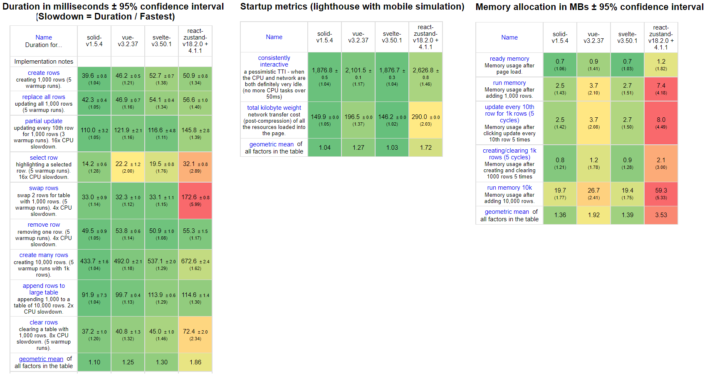This screenshot has height=381, width=712.
Task: Open 'update every 10th row for 1k rows' link
Action: pyautogui.click(x=509, y=114)
